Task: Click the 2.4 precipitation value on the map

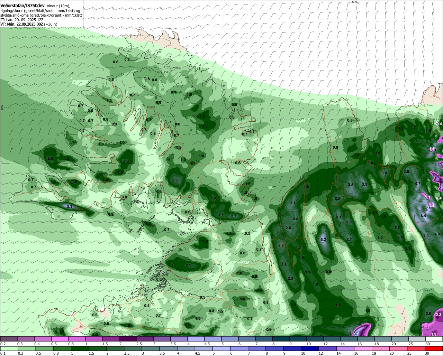Action: 400,237
